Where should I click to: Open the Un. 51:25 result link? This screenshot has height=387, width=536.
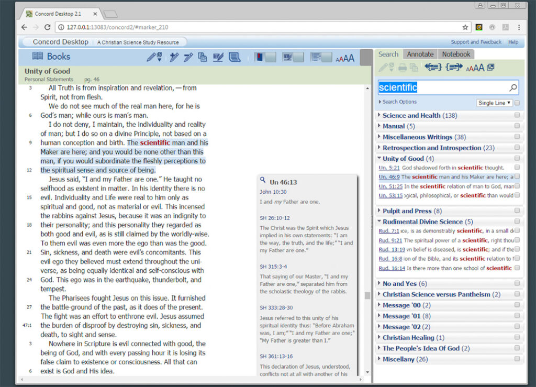390,186
